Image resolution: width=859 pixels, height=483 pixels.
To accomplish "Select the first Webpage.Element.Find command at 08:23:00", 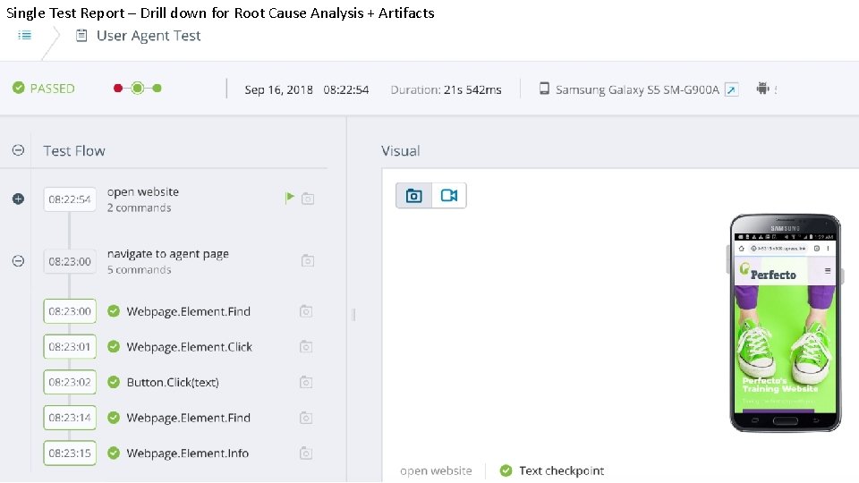I will [188, 311].
